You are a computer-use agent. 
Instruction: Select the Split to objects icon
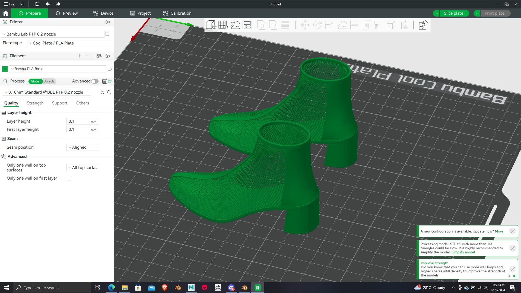[x=261, y=25]
